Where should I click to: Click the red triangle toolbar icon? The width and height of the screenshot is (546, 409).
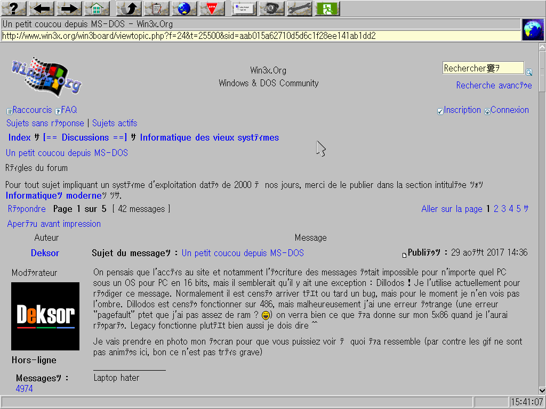click(x=212, y=9)
